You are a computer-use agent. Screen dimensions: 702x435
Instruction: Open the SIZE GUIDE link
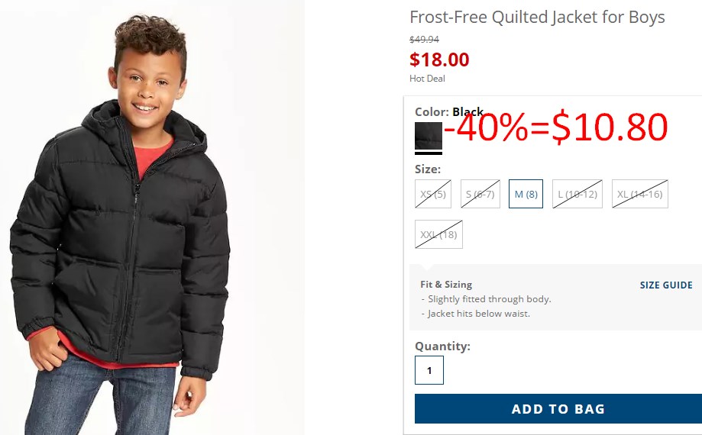(666, 285)
